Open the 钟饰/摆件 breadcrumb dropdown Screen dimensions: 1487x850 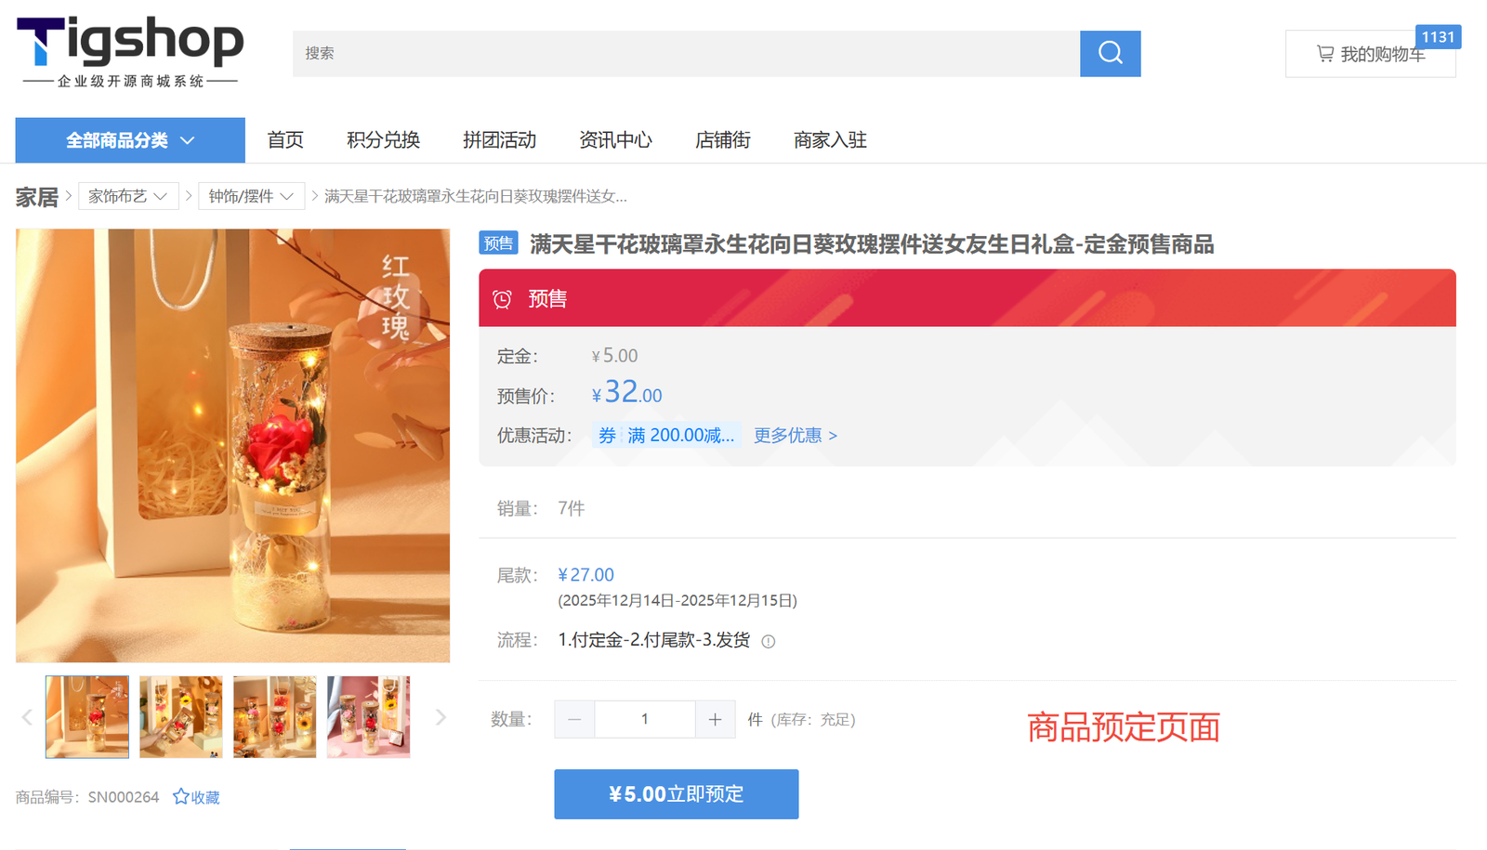[251, 196]
